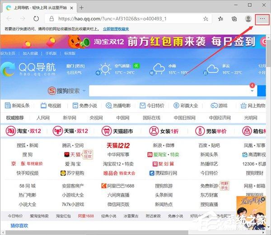This screenshot has height=235, width=271.
Task: Open 淘宝·双12 promo button
Action: click(x=23, y=131)
